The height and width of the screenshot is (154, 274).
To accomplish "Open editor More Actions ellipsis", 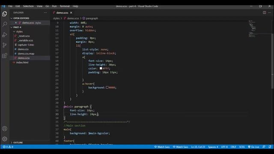I will (269, 12).
